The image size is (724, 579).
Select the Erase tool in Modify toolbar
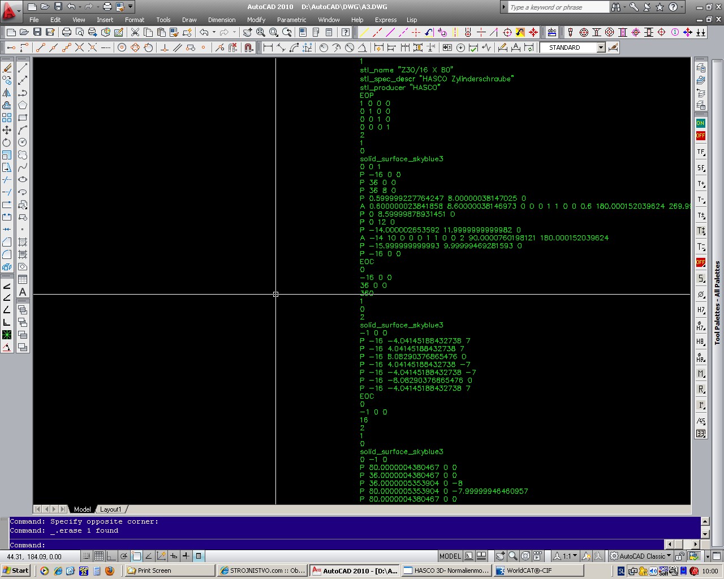7,68
